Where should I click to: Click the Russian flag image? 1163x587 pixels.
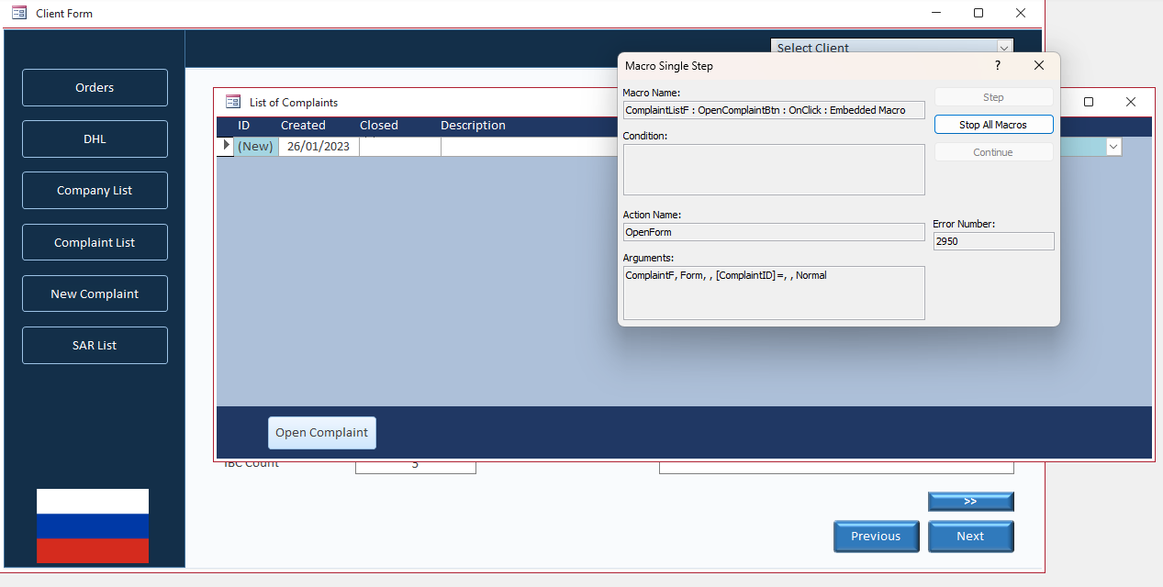(x=93, y=526)
